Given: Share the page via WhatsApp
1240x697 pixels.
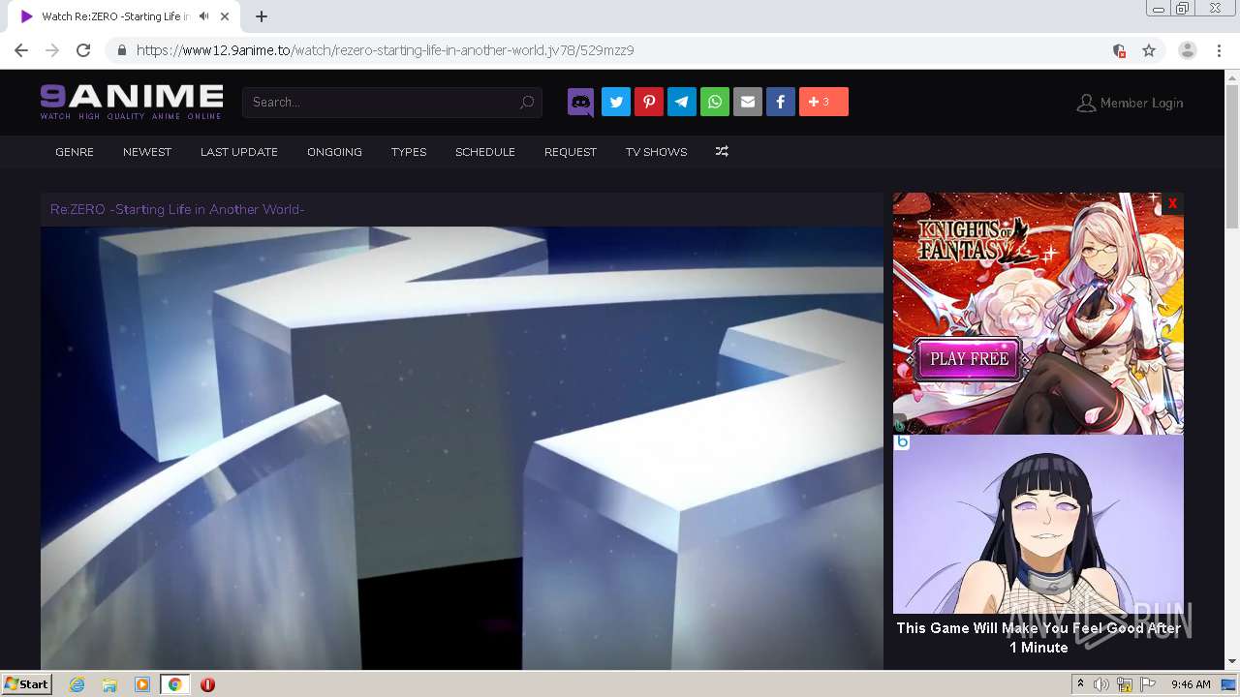Looking at the screenshot, I should [715, 102].
